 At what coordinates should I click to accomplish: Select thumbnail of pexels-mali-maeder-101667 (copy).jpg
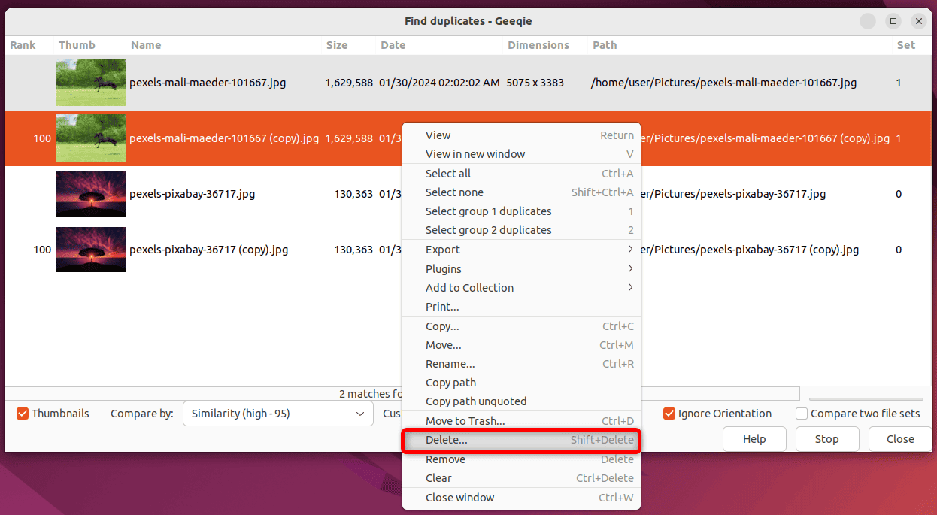[91, 138]
